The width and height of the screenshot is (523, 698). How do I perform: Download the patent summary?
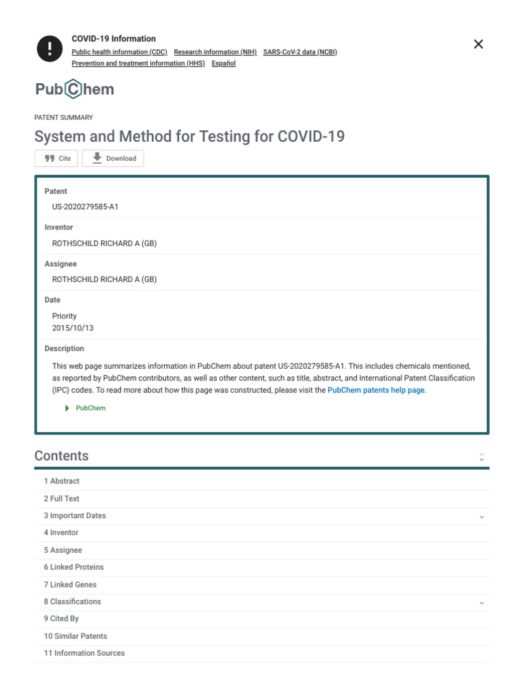coord(113,158)
